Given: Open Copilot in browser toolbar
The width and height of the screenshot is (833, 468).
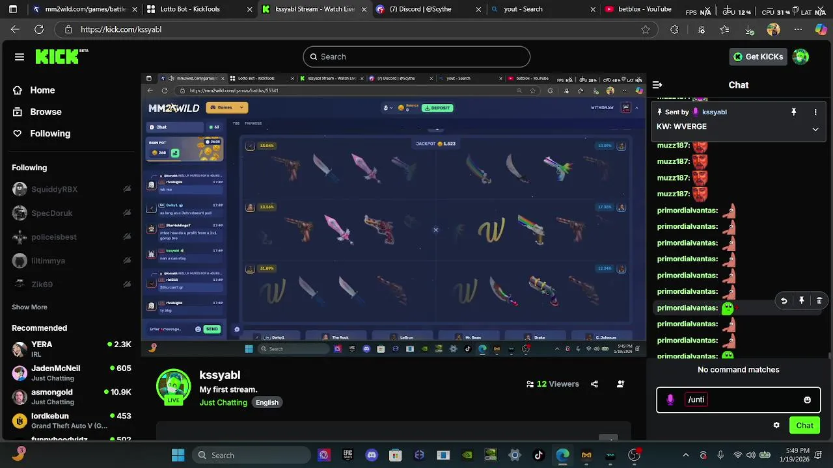Looking at the screenshot, I should point(821,29).
